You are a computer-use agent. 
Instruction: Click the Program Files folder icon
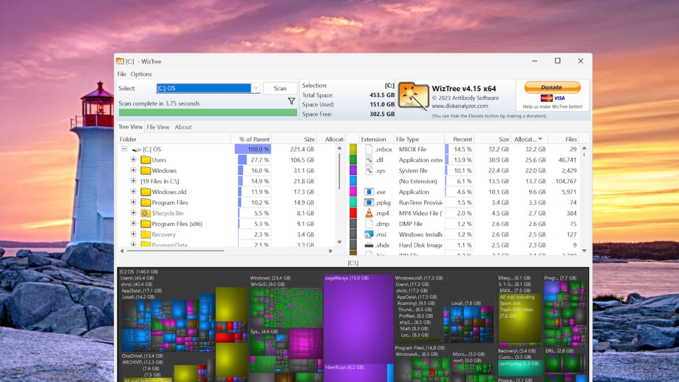(x=145, y=203)
